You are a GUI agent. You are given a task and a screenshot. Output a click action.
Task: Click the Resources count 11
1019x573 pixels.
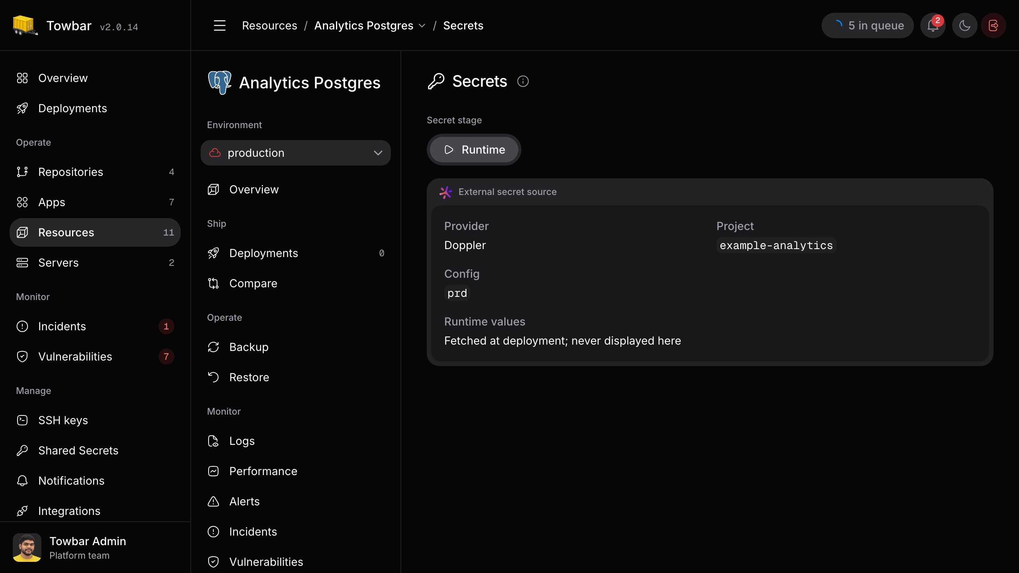click(x=168, y=232)
